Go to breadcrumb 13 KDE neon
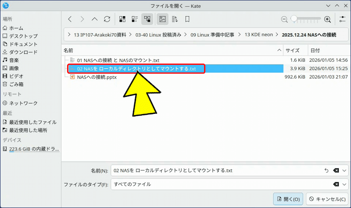This screenshot has height=208, width=351. pos(258,35)
